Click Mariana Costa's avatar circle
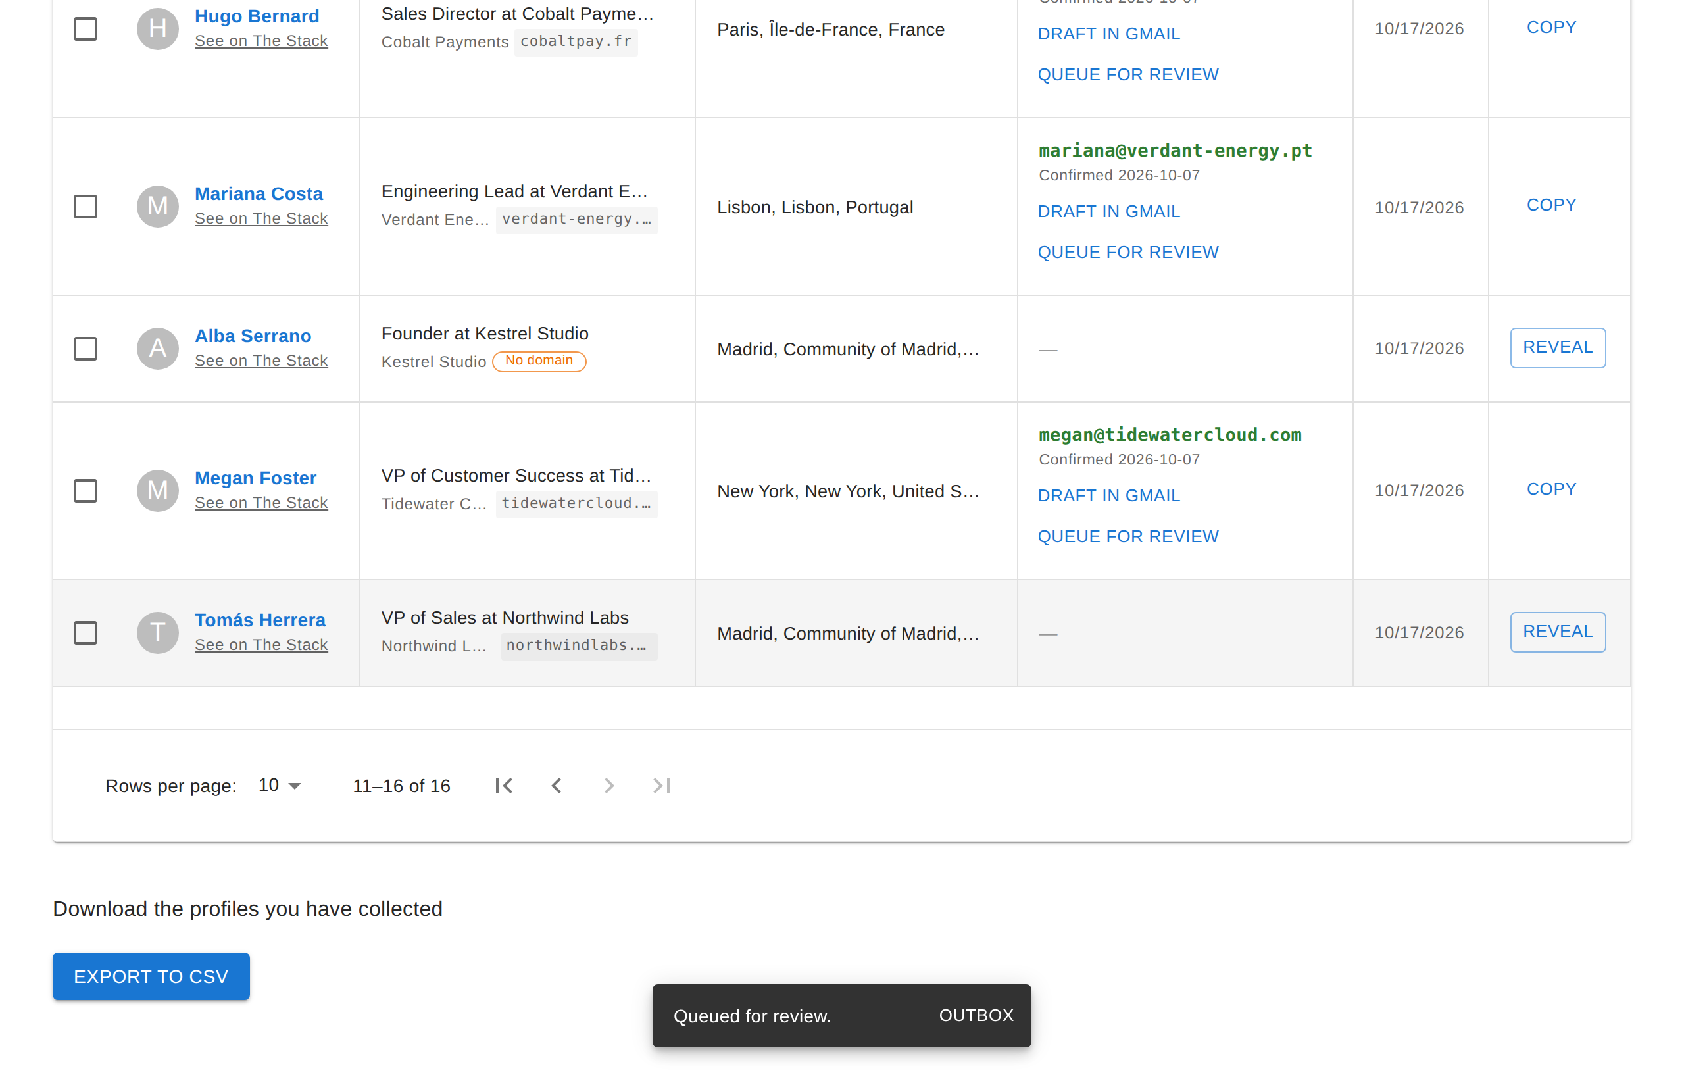Image resolution: width=1684 pixels, height=1079 pixels. [x=158, y=206]
